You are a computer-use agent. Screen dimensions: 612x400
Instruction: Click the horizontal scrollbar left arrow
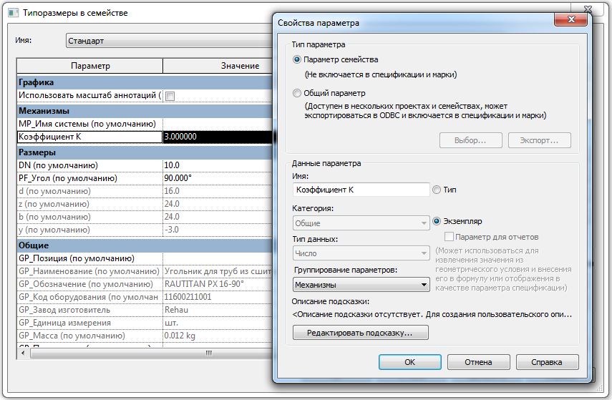24,353
